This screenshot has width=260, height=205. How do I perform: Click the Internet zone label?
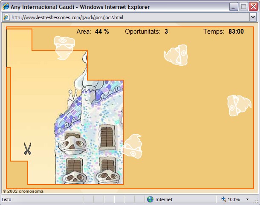pos(164,199)
